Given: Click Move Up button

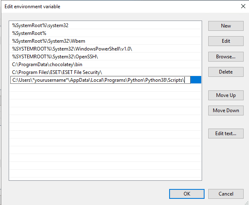Looking at the screenshot, I should pos(226,95).
